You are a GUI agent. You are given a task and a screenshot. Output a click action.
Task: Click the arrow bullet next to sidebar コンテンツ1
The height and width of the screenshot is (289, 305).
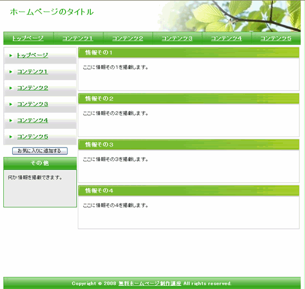pos(11,72)
